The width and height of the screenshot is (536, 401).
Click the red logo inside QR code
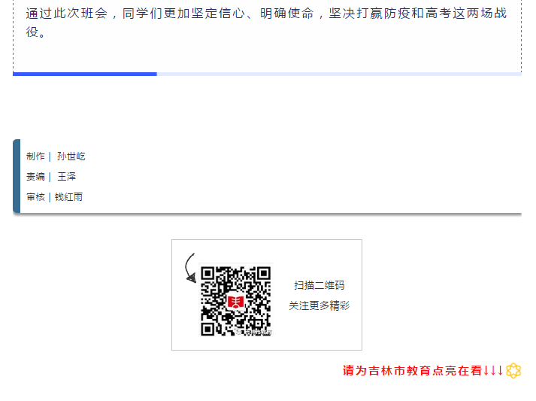click(235, 301)
